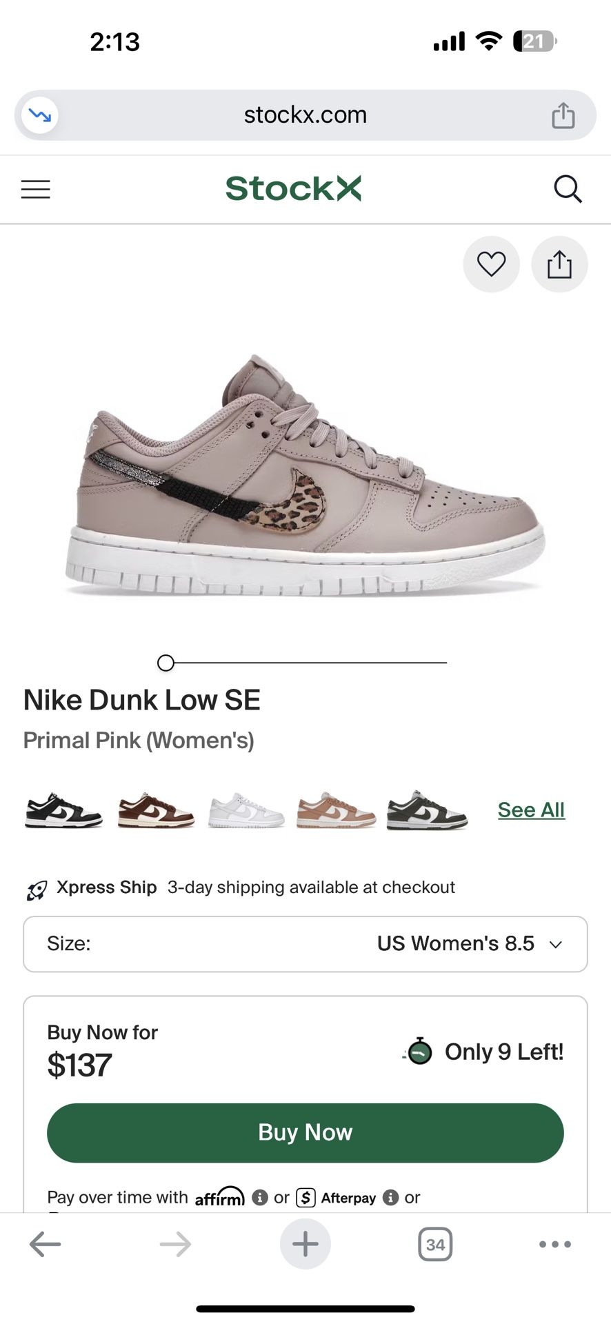Favorite the shoe with heart icon
The image size is (611, 1324).
(x=491, y=264)
